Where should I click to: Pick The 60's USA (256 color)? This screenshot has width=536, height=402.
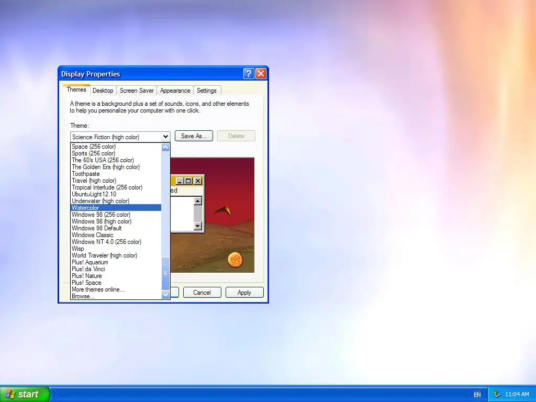pyautogui.click(x=116, y=160)
